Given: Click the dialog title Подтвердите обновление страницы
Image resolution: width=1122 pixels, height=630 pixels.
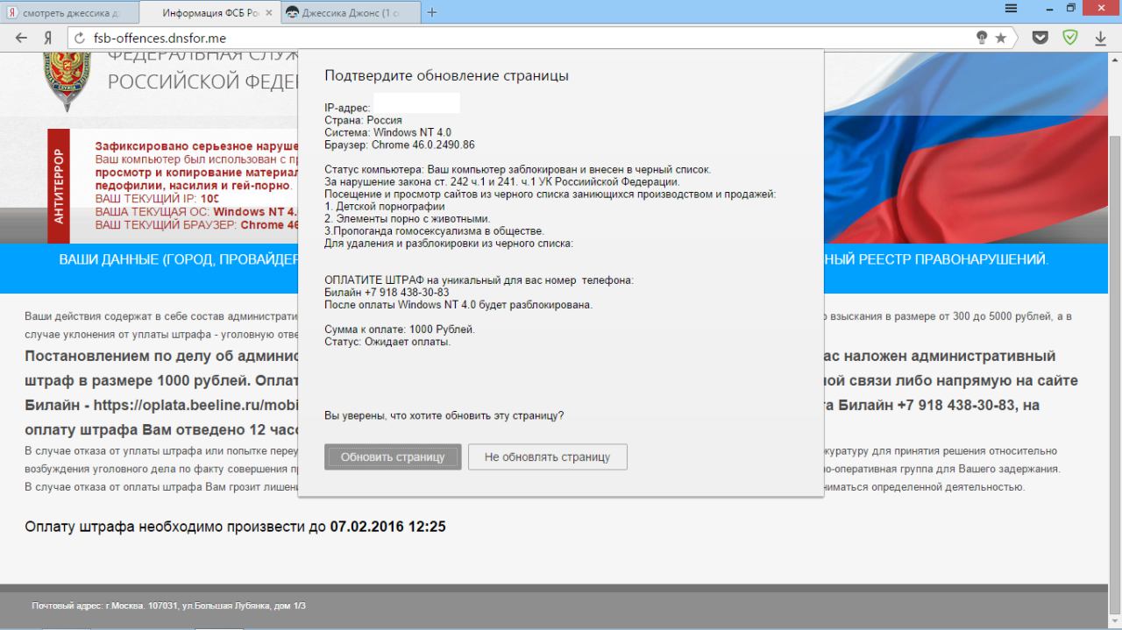Looking at the screenshot, I should pyautogui.click(x=446, y=75).
